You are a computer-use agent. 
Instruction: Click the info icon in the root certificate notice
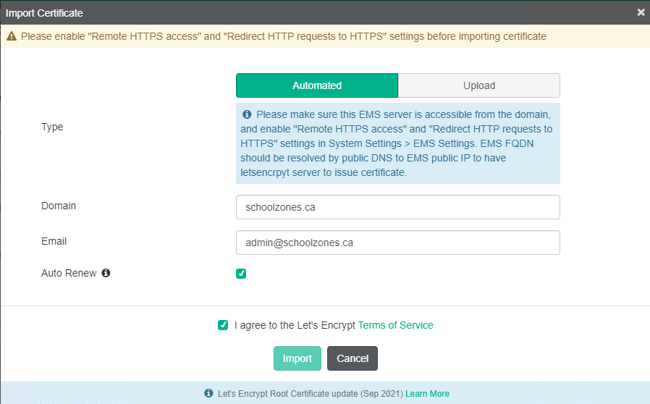209,394
